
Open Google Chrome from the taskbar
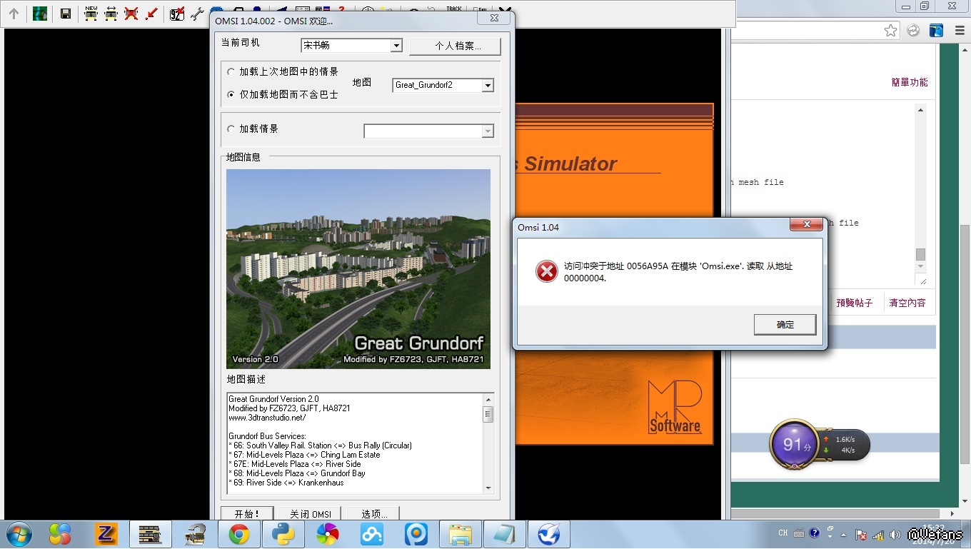(238, 534)
